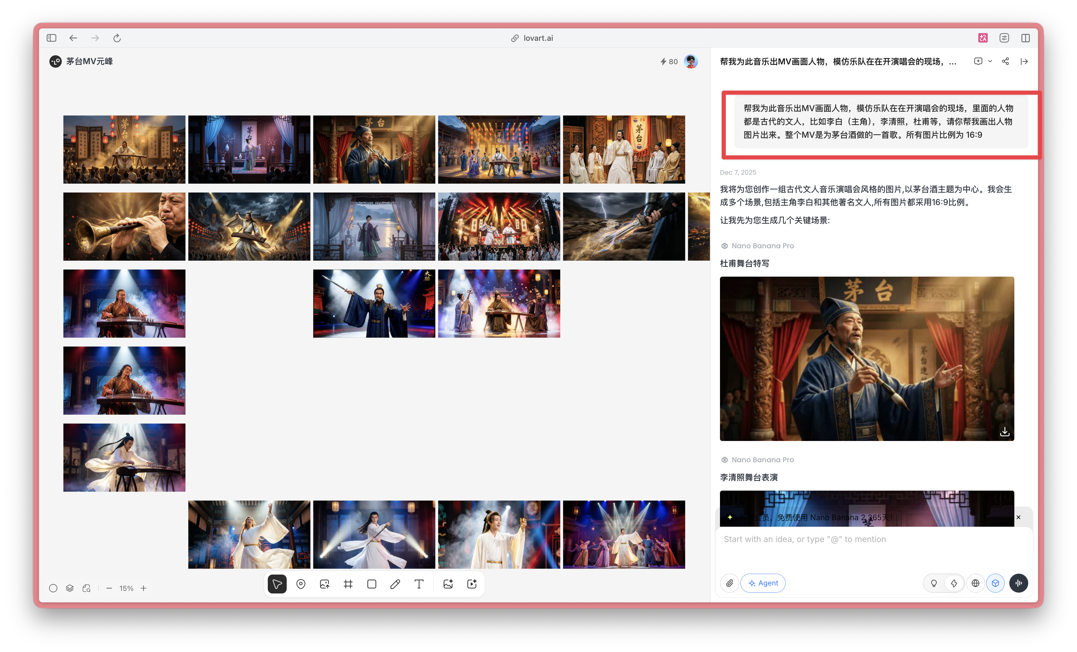This screenshot has width=1077, height=652.
Task: Open the large Du Fu image in chat
Action: [867, 359]
